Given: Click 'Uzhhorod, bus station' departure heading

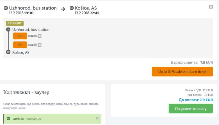Looking at the screenshot, I should pos(33,8).
